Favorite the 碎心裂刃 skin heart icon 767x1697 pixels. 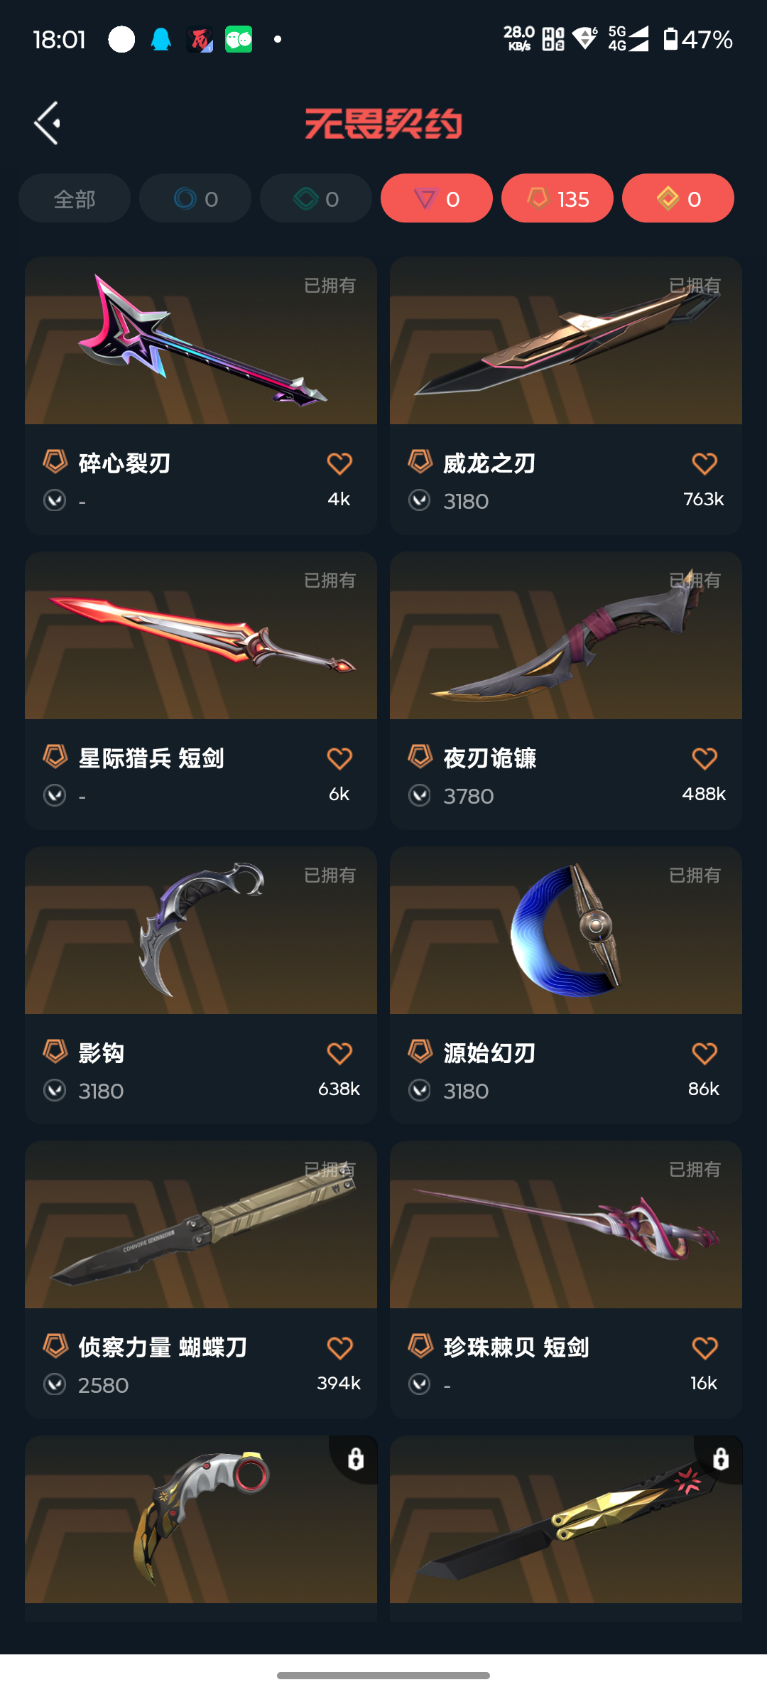tap(339, 464)
